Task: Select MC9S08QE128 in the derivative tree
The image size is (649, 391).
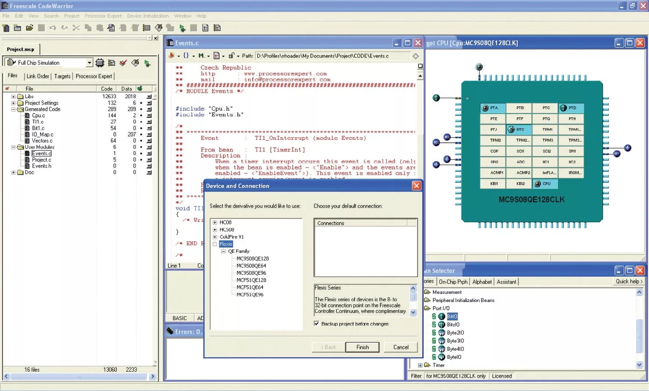Action: pos(253,259)
